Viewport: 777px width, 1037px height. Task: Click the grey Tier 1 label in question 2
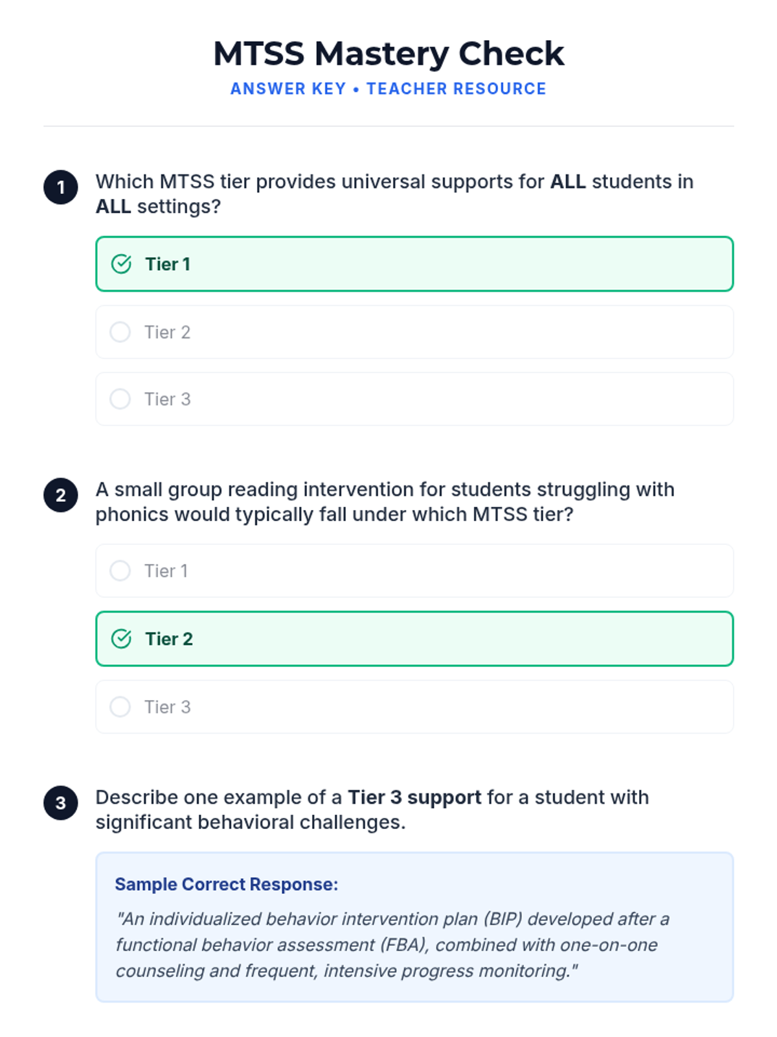166,571
